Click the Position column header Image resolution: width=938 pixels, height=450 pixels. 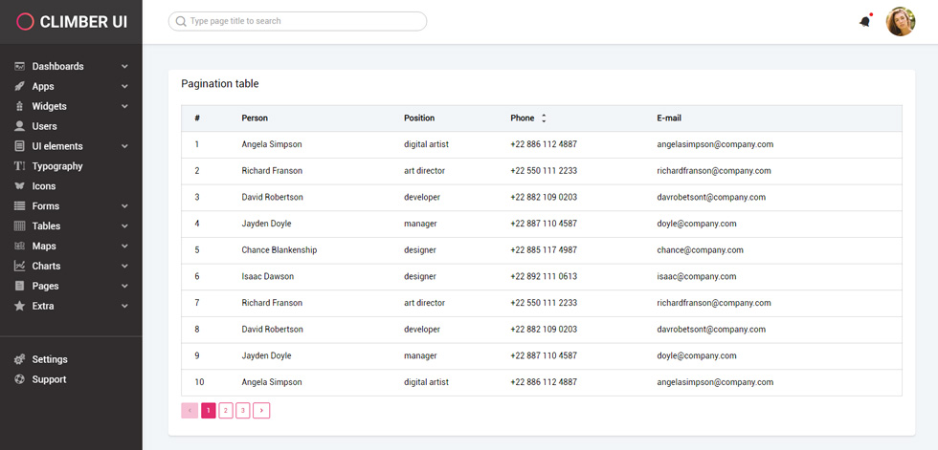click(419, 118)
